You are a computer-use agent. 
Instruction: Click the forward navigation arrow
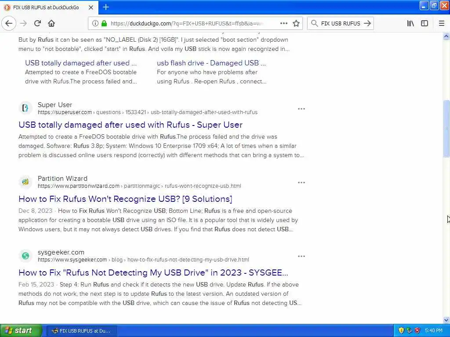[24, 23]
